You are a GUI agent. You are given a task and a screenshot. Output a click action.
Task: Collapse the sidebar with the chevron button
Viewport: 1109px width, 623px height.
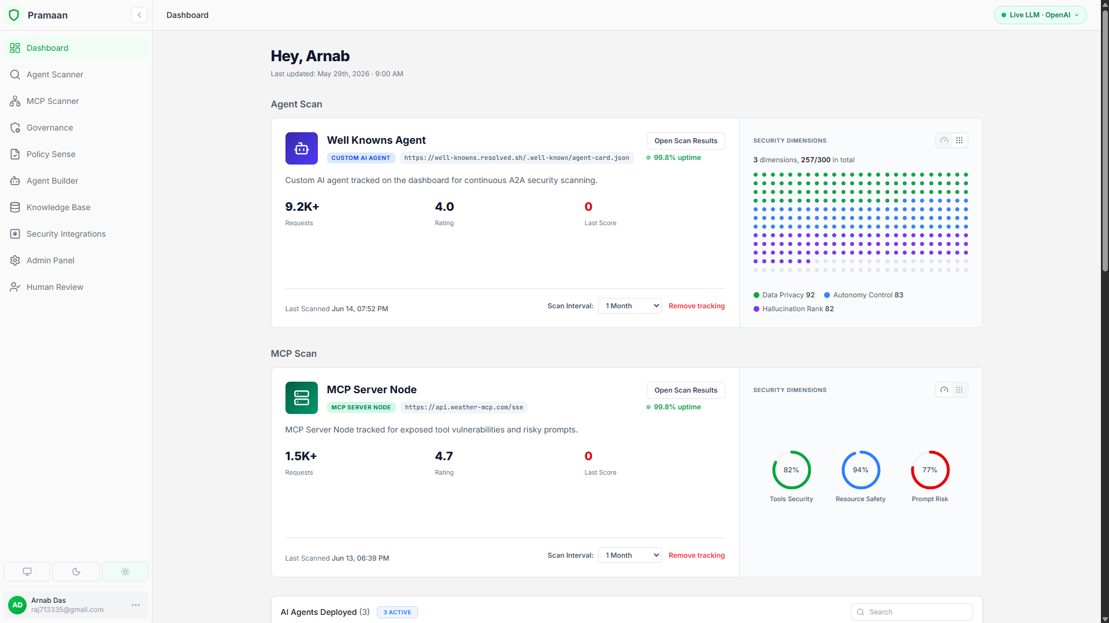[139, 15]
